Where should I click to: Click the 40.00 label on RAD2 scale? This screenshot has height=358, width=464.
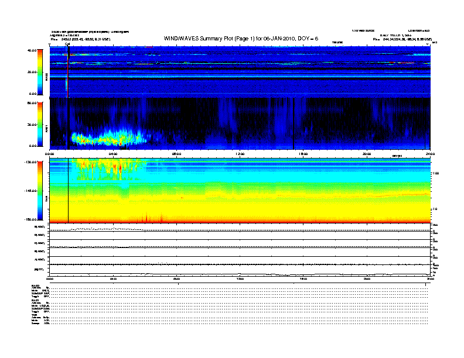click(x=32, y=50)
